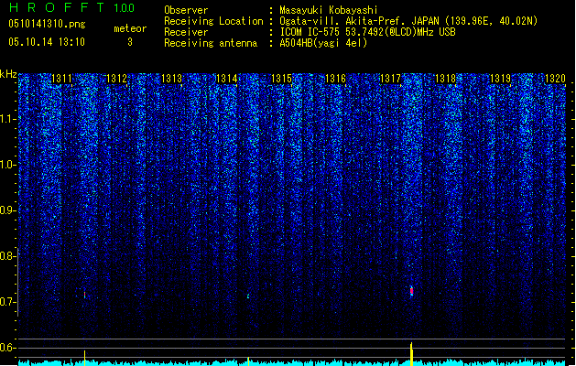Click the red meteor echo after 1317
This screenshot has height=366, width=576.
(412, 291)
